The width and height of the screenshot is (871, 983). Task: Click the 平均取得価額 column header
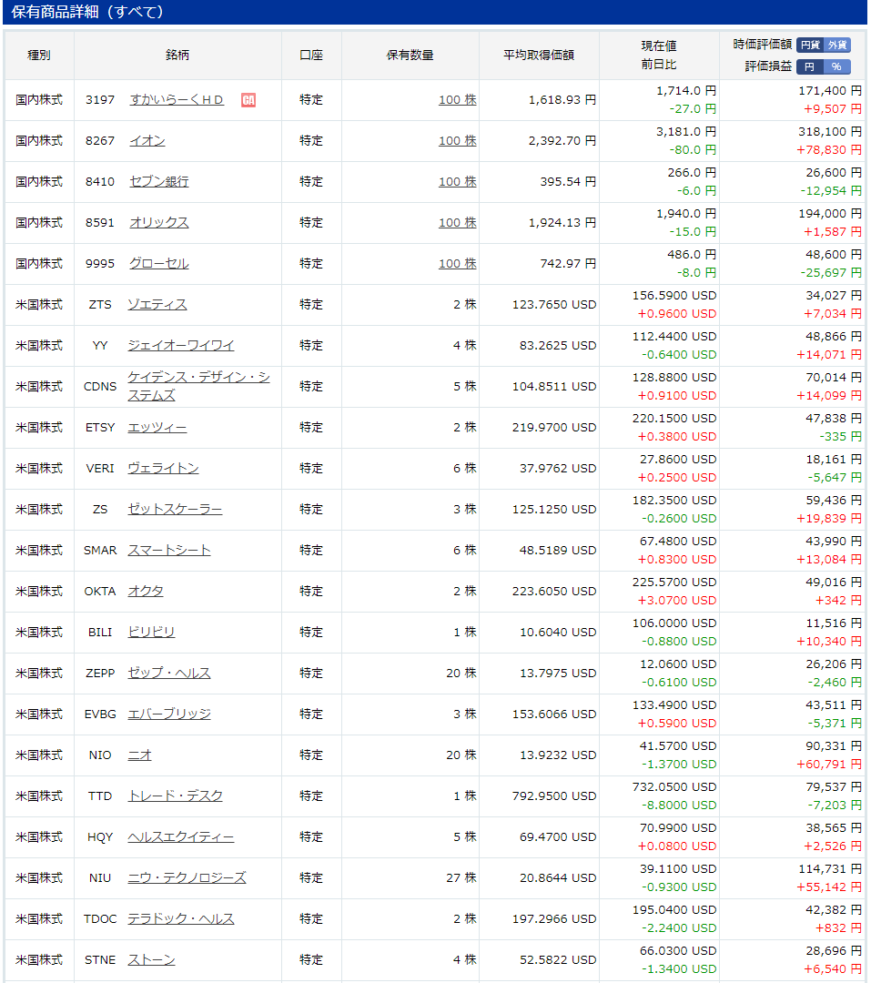pyautogui.click(x=540, y=56)
